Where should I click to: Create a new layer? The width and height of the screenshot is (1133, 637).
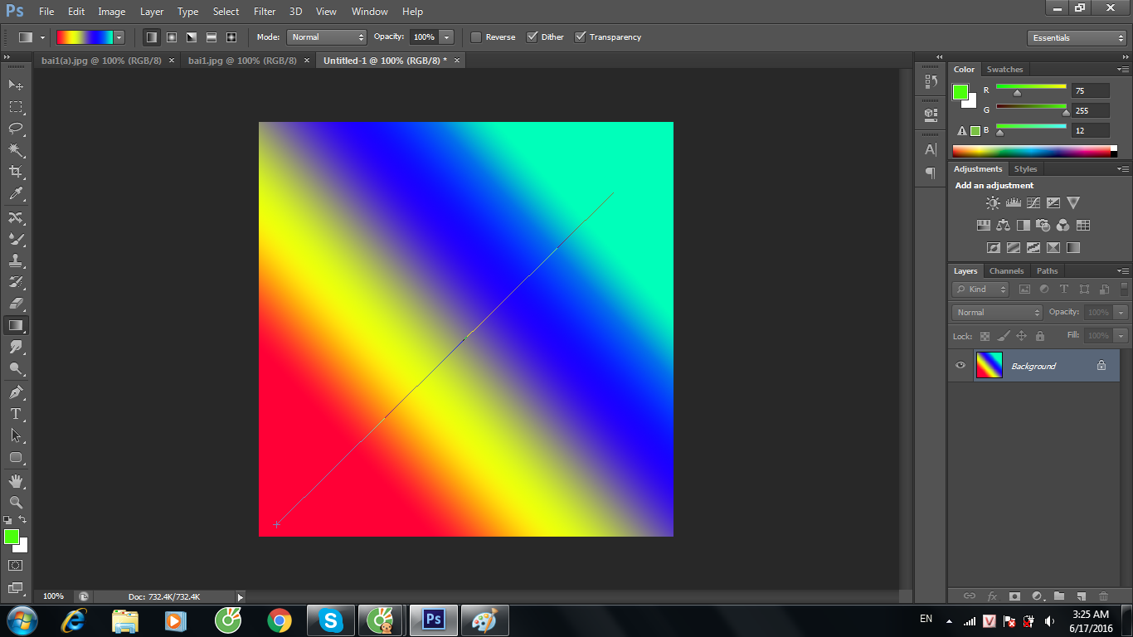(x=1081, y=596)
